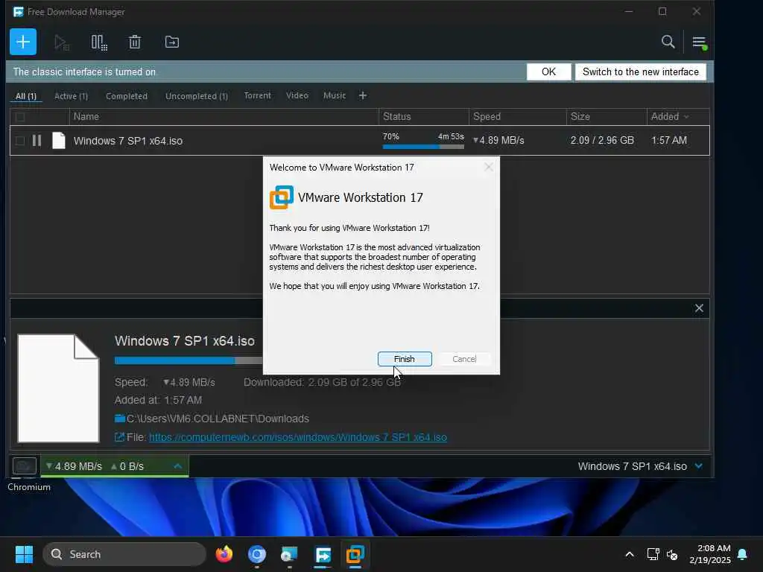Click the taskbar Search box

click(124, 554)
